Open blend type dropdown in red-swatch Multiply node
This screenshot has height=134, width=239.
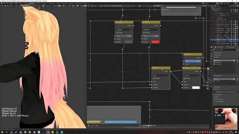click(151, 30)
